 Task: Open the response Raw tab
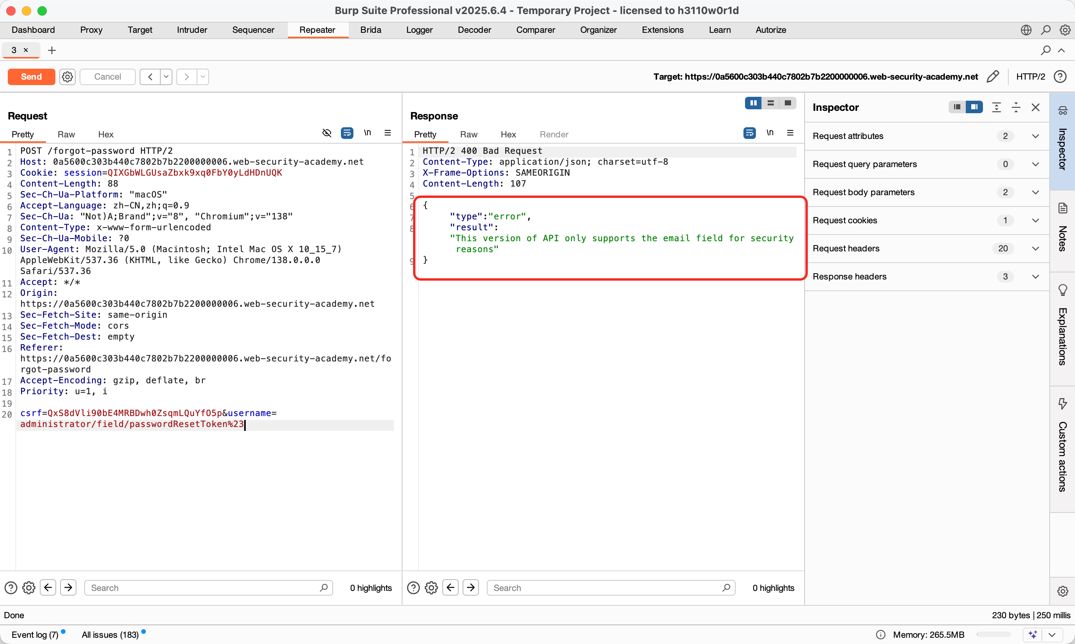(x=468, y=135)
